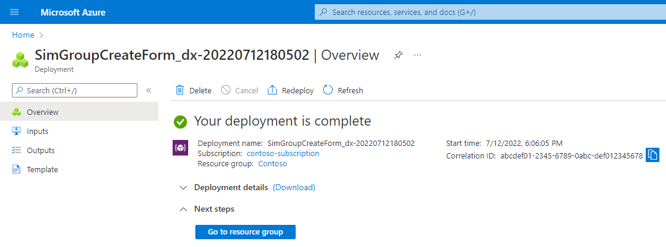Click Redeploy in the toolbar
Image resolution: width=666 pixels, height=247 pixels.
coord(290,90)
